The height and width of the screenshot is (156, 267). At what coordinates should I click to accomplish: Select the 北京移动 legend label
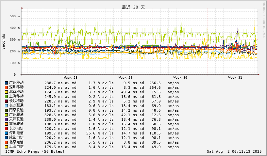16,92
